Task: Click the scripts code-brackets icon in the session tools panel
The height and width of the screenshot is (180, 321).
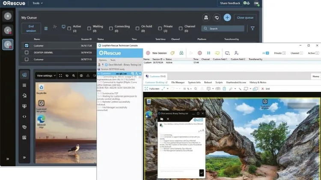Action: (24, 117)
